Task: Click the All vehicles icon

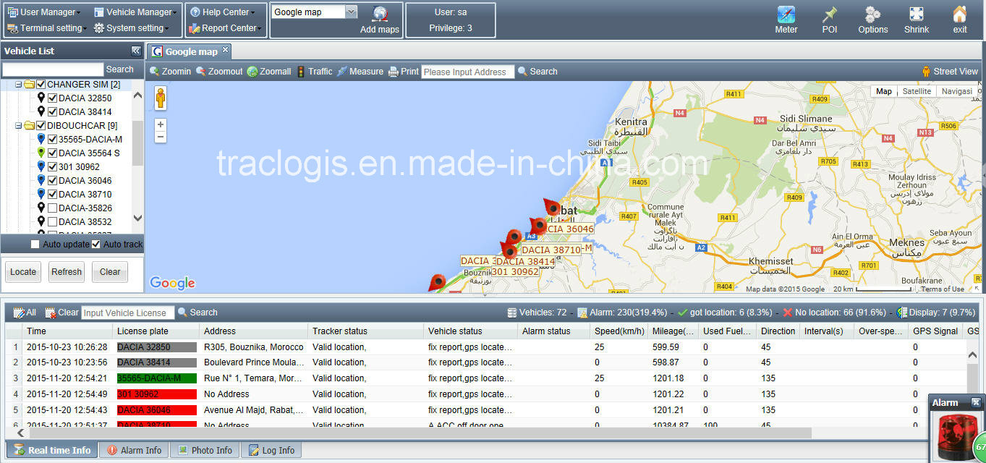Action: coord(25,313)
